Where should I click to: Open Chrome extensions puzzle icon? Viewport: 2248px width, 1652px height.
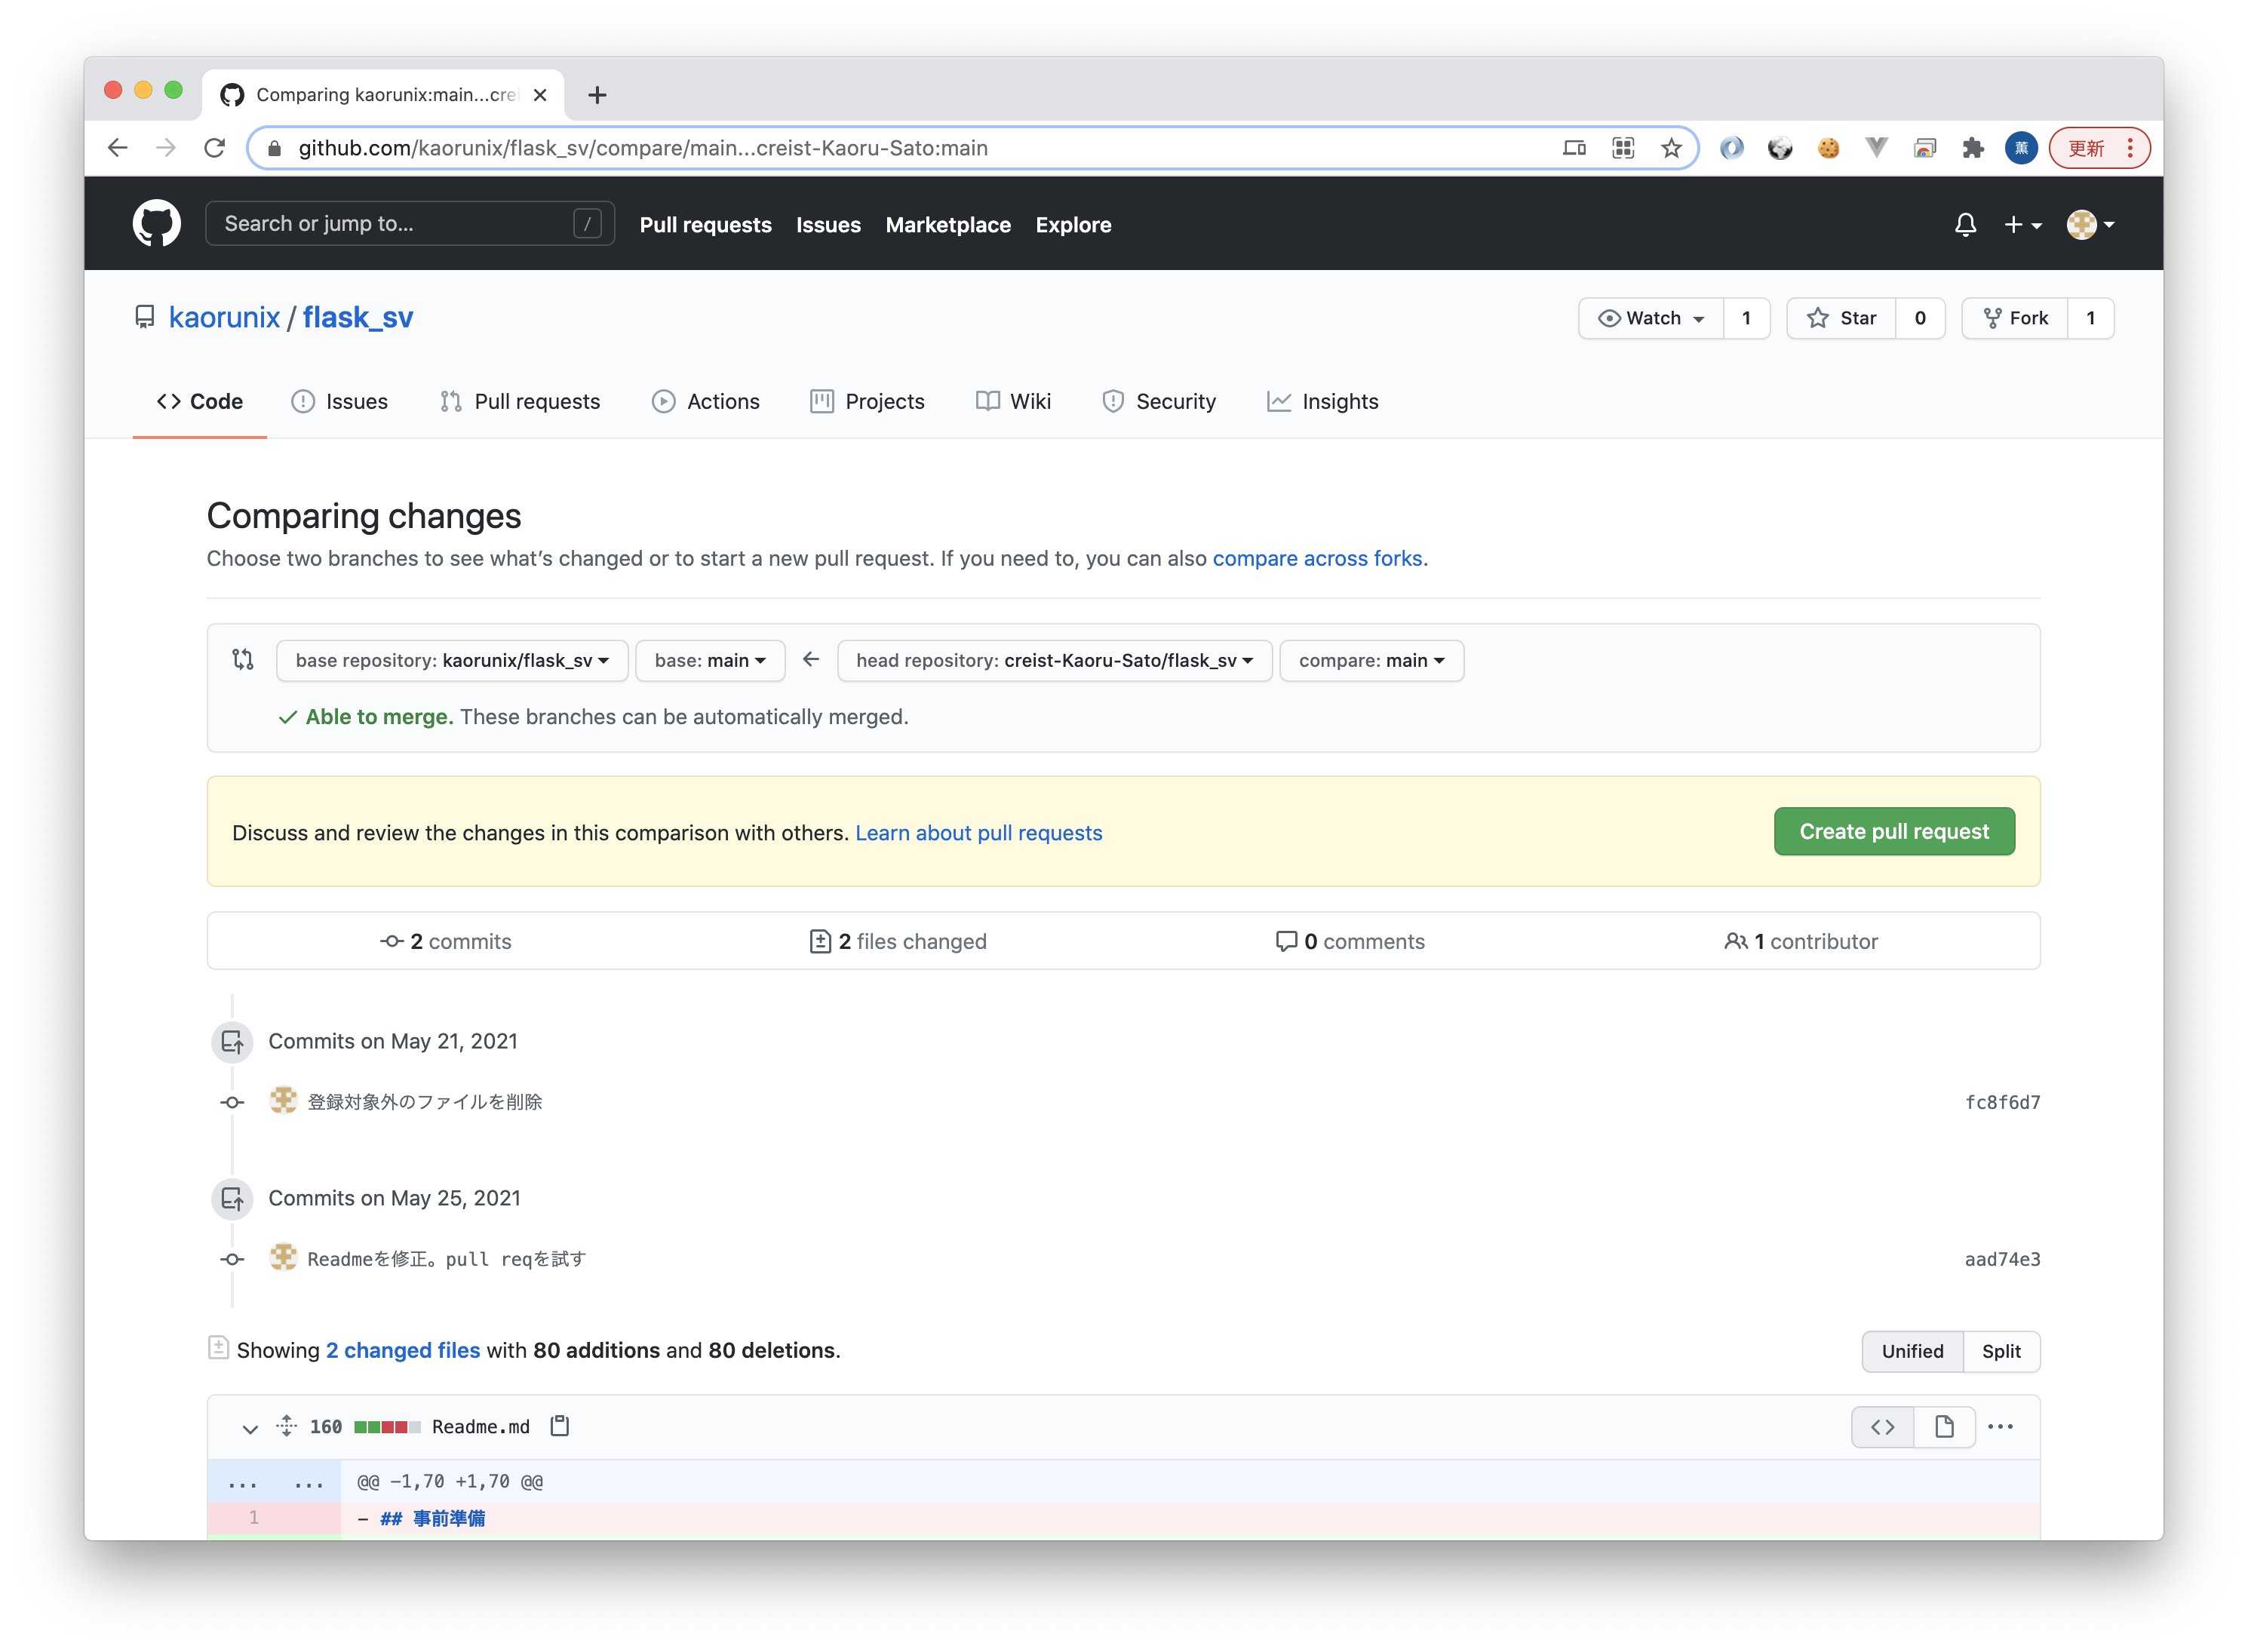coord(1972,148)
